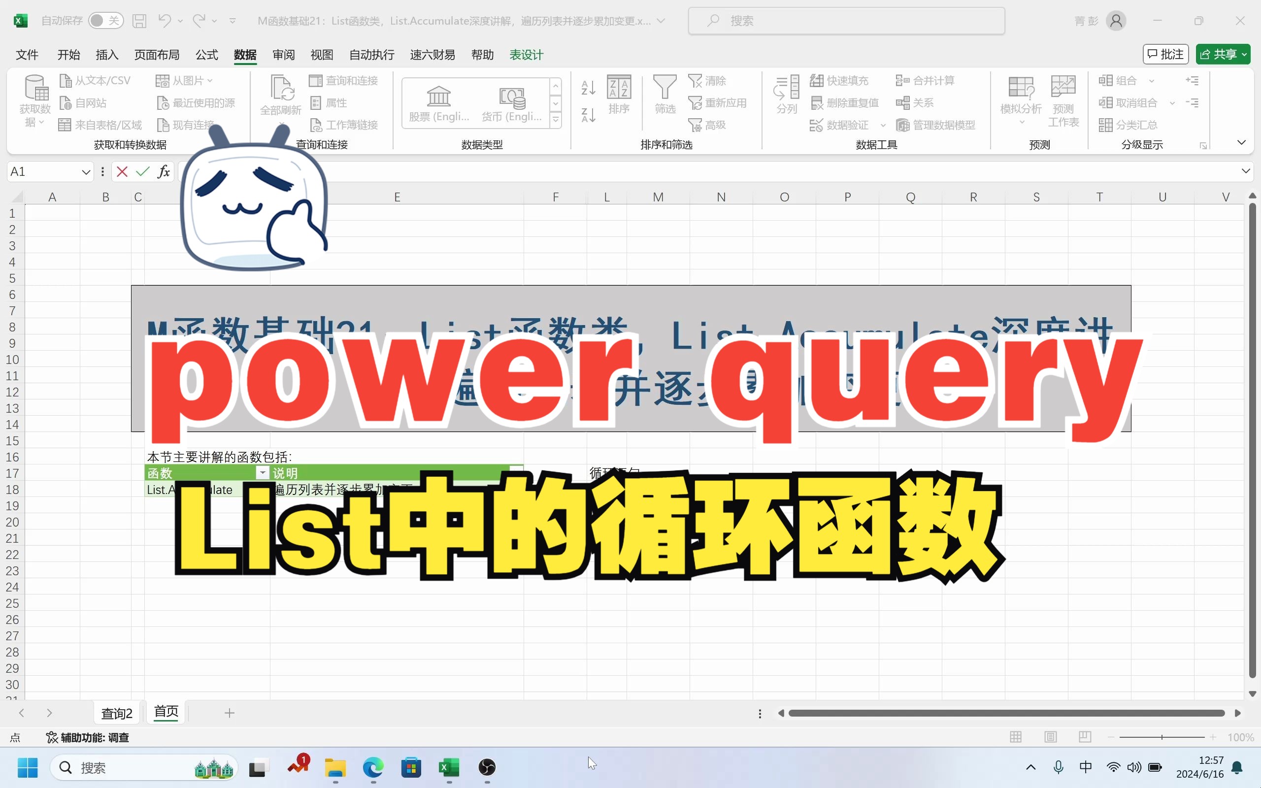Image resolution: width=1261 pixels, height=788 pixels.
Task: Click the Sort A to Z icon
Action: tap(588, 88)
